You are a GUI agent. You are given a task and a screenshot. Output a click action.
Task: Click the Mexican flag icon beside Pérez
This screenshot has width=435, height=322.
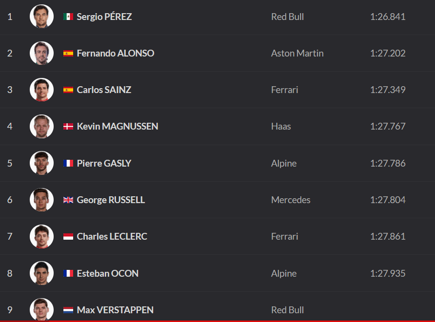[x=68, y=17]
